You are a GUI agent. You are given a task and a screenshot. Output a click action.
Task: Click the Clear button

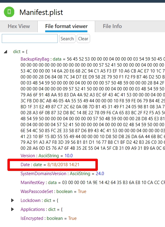(x=83, y=39)
